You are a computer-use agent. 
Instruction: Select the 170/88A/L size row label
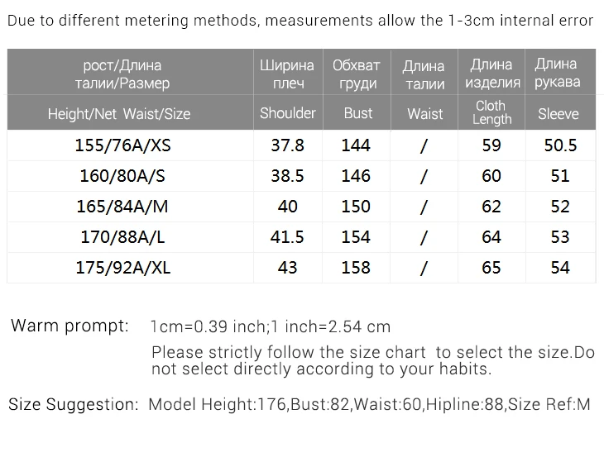tap(122, 237)
